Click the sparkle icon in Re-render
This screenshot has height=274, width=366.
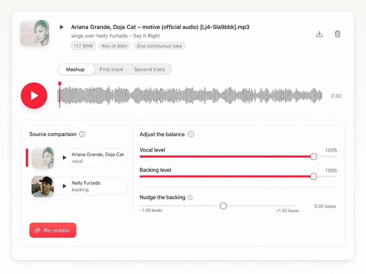37,230
